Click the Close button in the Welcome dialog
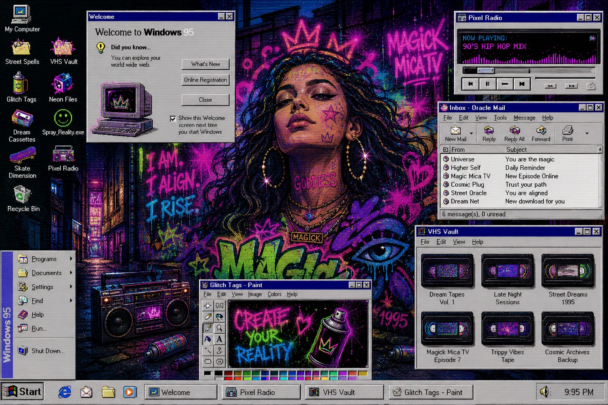 pos(205,100)
